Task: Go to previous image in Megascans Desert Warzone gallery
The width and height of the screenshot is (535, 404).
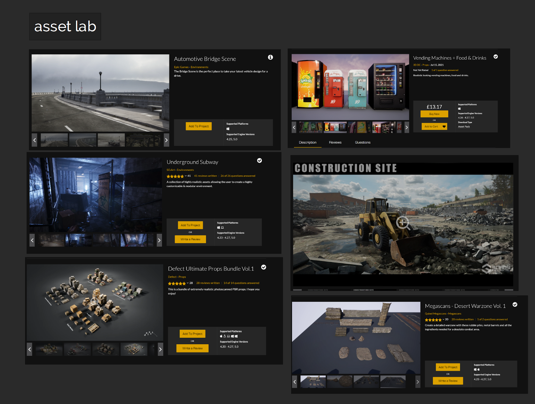Action: coord(295,382)
